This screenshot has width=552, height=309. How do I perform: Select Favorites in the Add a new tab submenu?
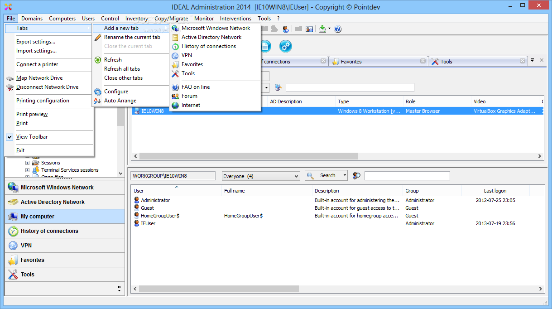tap(192, 64)
